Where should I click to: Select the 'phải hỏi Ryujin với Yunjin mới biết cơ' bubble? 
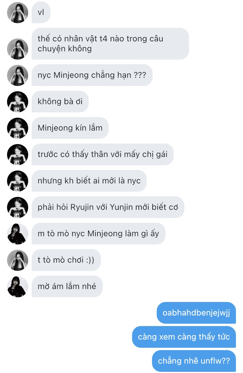108,207
